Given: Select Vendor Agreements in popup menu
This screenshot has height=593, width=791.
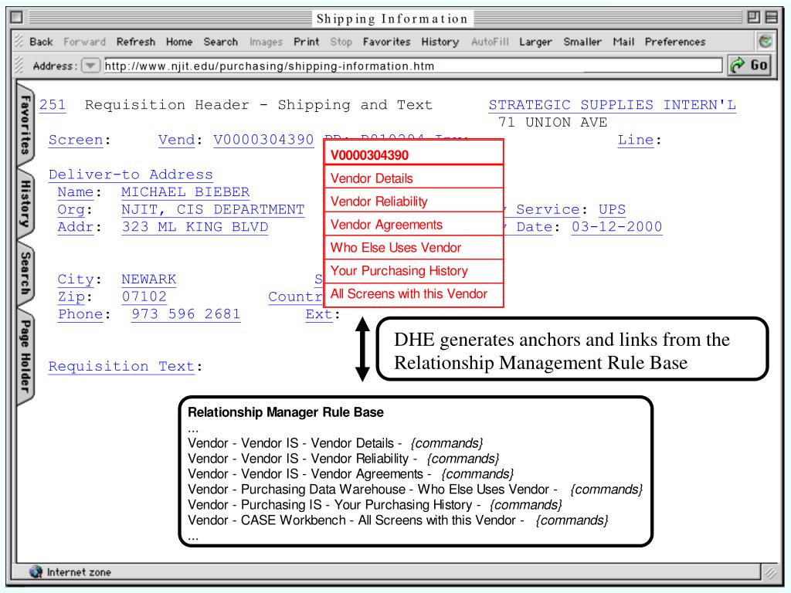Looking at the screenshot, I should click(x=414, y=225).
